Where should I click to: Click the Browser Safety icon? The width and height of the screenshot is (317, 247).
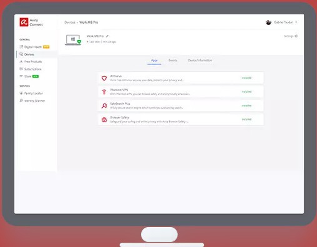click(104, 120)
